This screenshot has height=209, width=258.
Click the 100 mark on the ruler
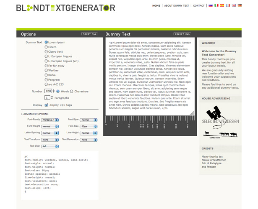(129, 126)
